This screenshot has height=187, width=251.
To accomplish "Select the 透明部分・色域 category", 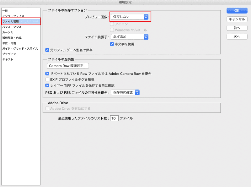I will coord(21,38).
